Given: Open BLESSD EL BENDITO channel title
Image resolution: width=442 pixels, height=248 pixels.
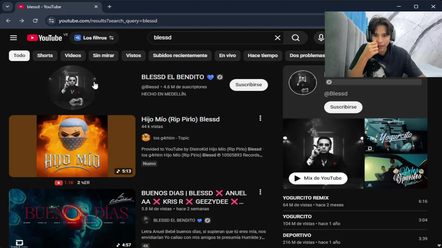Looking at the screenshot, I should [x=173, y=77].
